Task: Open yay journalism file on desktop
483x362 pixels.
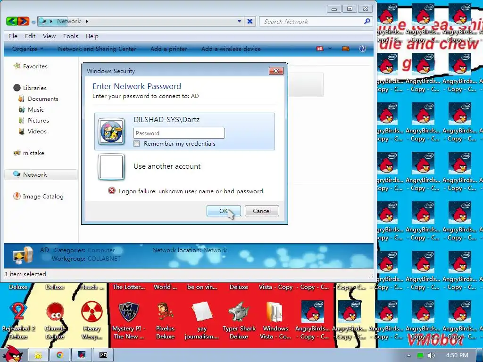Action: tap(202, 321)
